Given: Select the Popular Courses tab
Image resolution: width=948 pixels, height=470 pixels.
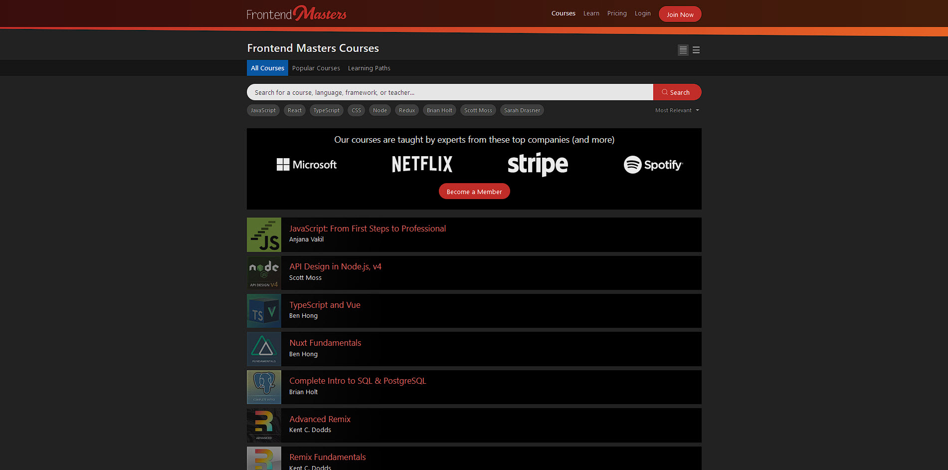Looking at the screenshot, I should (x=316, y=68).
